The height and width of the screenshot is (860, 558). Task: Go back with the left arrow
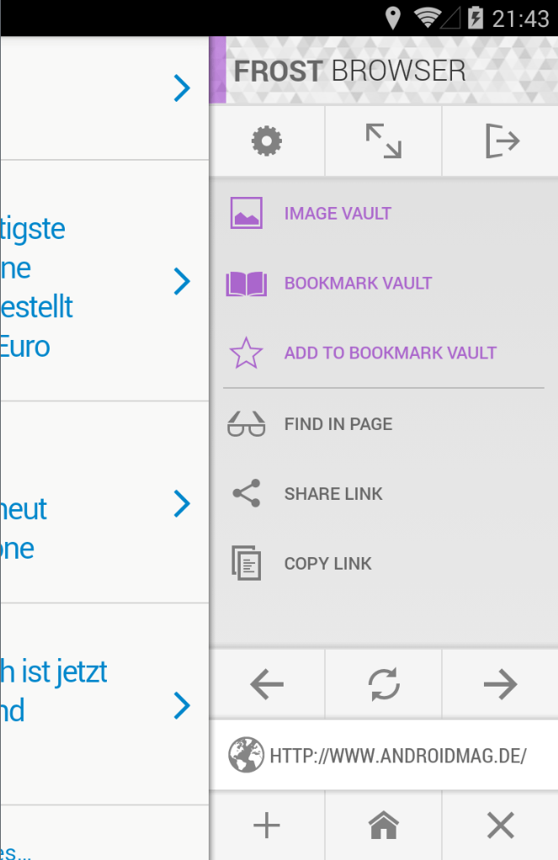(267, 685)
